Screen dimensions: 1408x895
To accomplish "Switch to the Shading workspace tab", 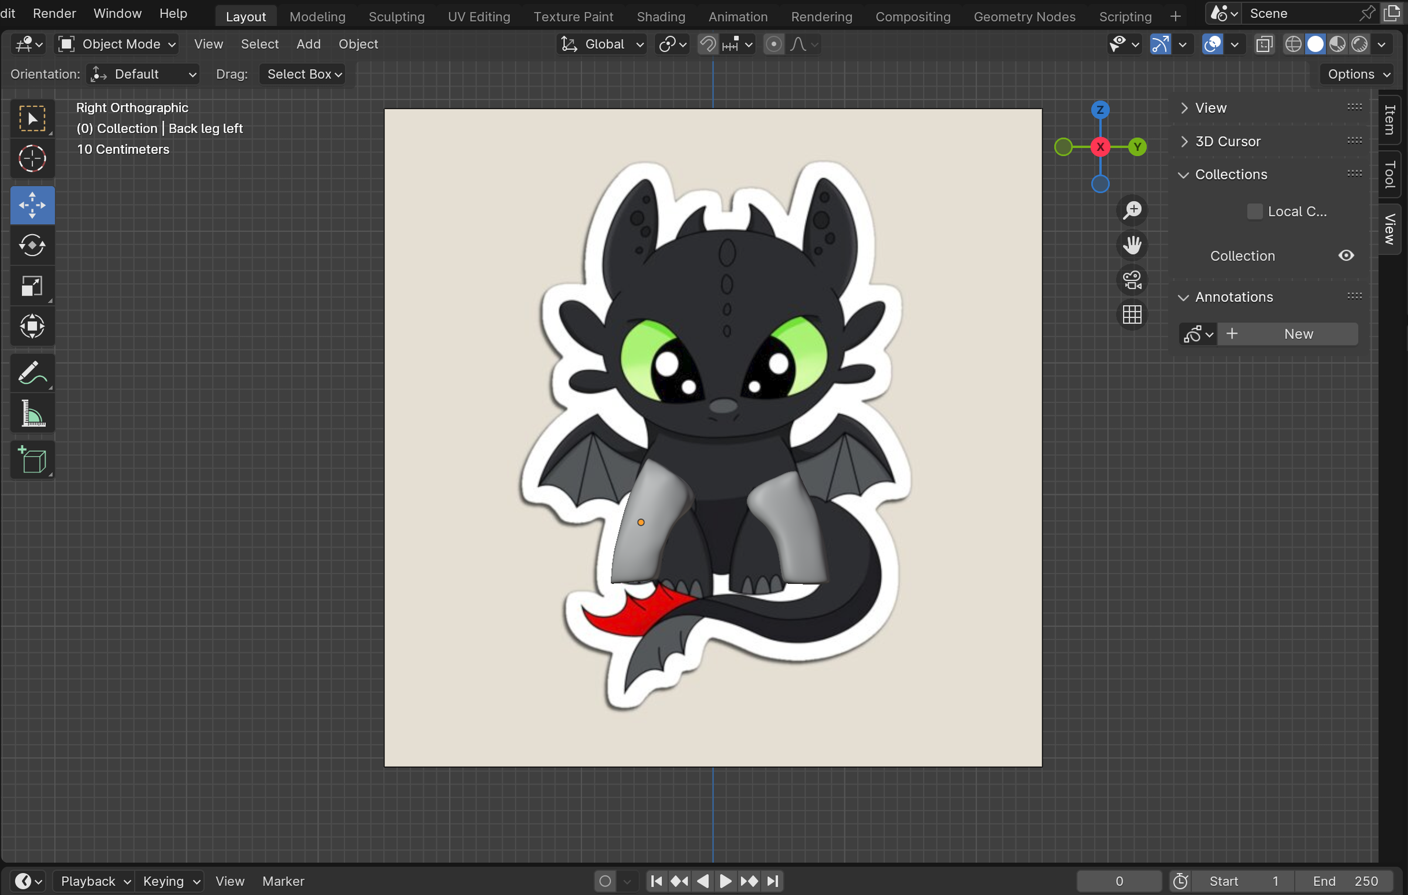I will 661,16.
